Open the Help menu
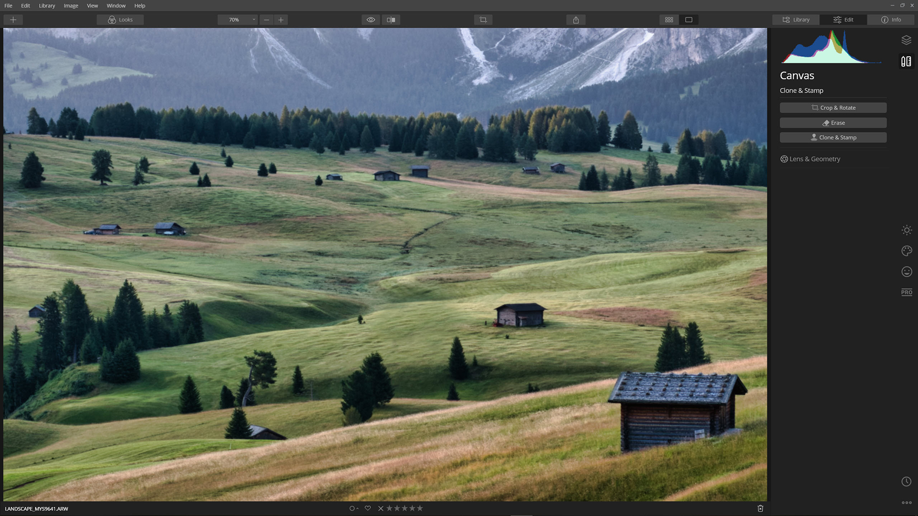 140,6
